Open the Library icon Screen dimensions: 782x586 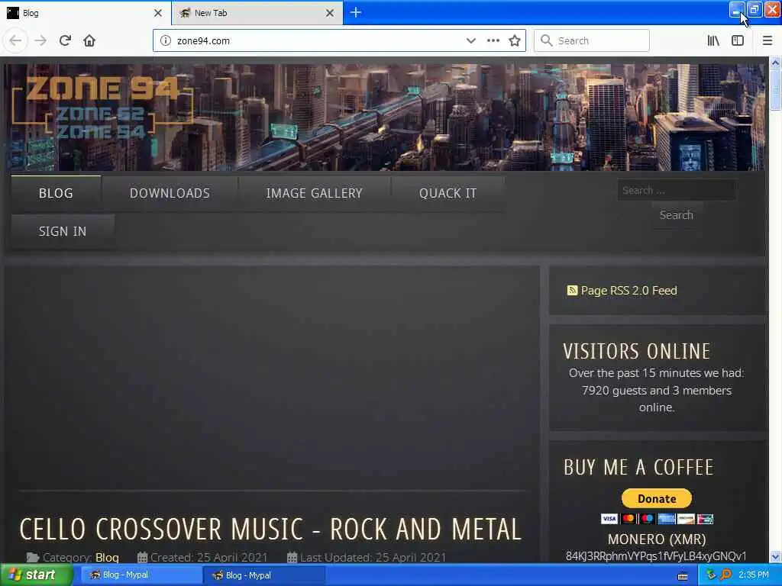tap(713, 40)
